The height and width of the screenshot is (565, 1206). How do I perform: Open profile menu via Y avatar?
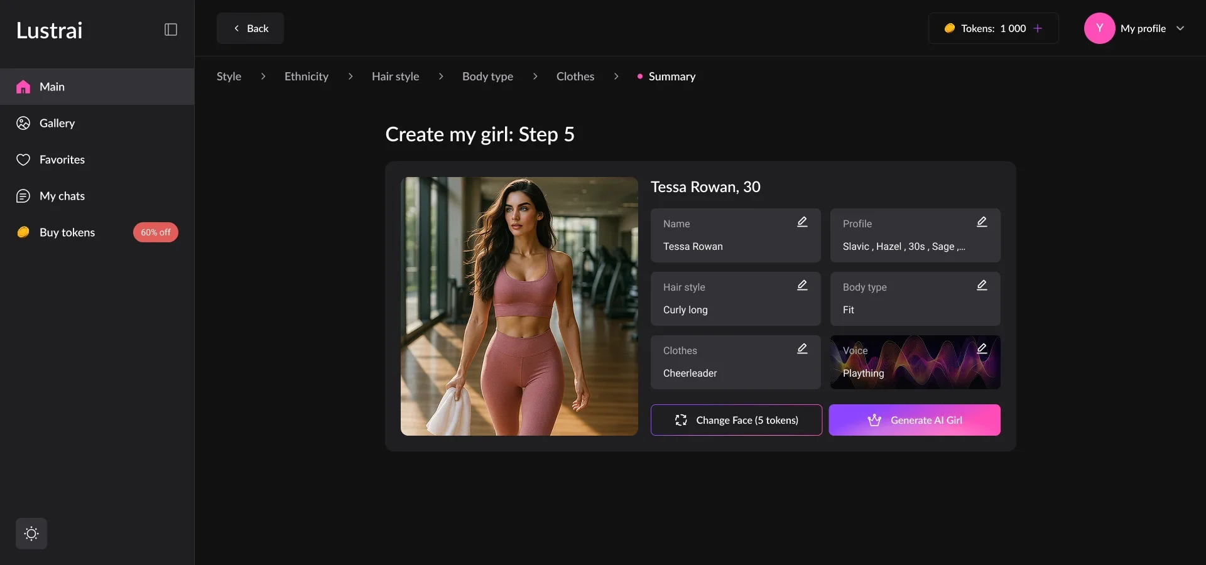(1099, 28)
